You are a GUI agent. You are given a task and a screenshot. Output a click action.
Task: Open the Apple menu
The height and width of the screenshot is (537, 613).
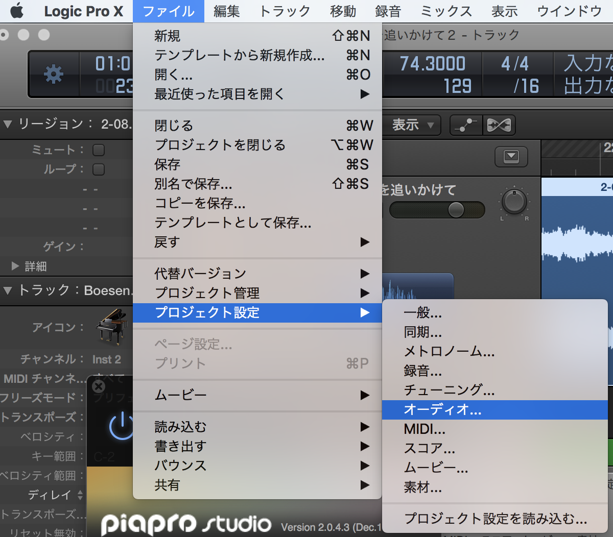click(17, 11)
